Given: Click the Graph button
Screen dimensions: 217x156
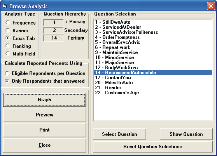Looking at the screenshot, I should click(x=45, y=100).
